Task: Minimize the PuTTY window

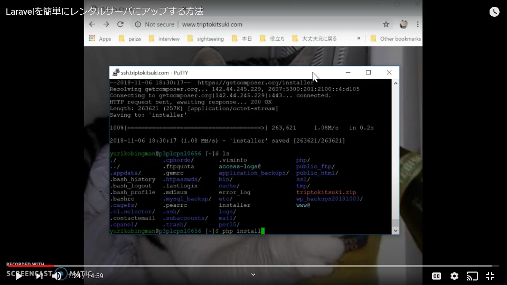Action: pos(348,73)
